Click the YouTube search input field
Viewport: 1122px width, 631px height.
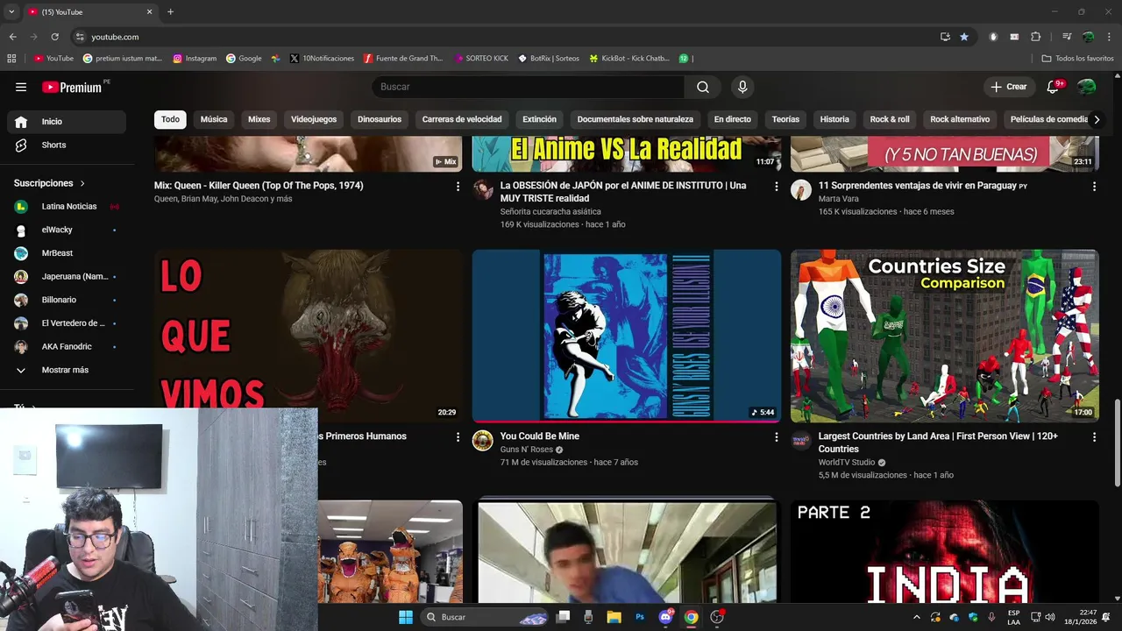529,87
